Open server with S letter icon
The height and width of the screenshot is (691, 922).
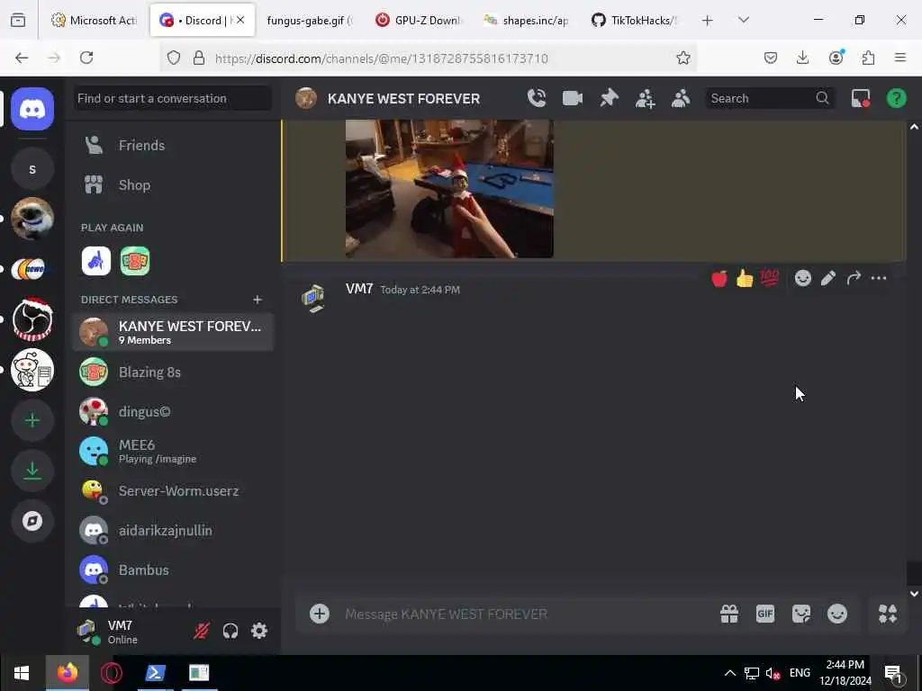coord(32,169)
